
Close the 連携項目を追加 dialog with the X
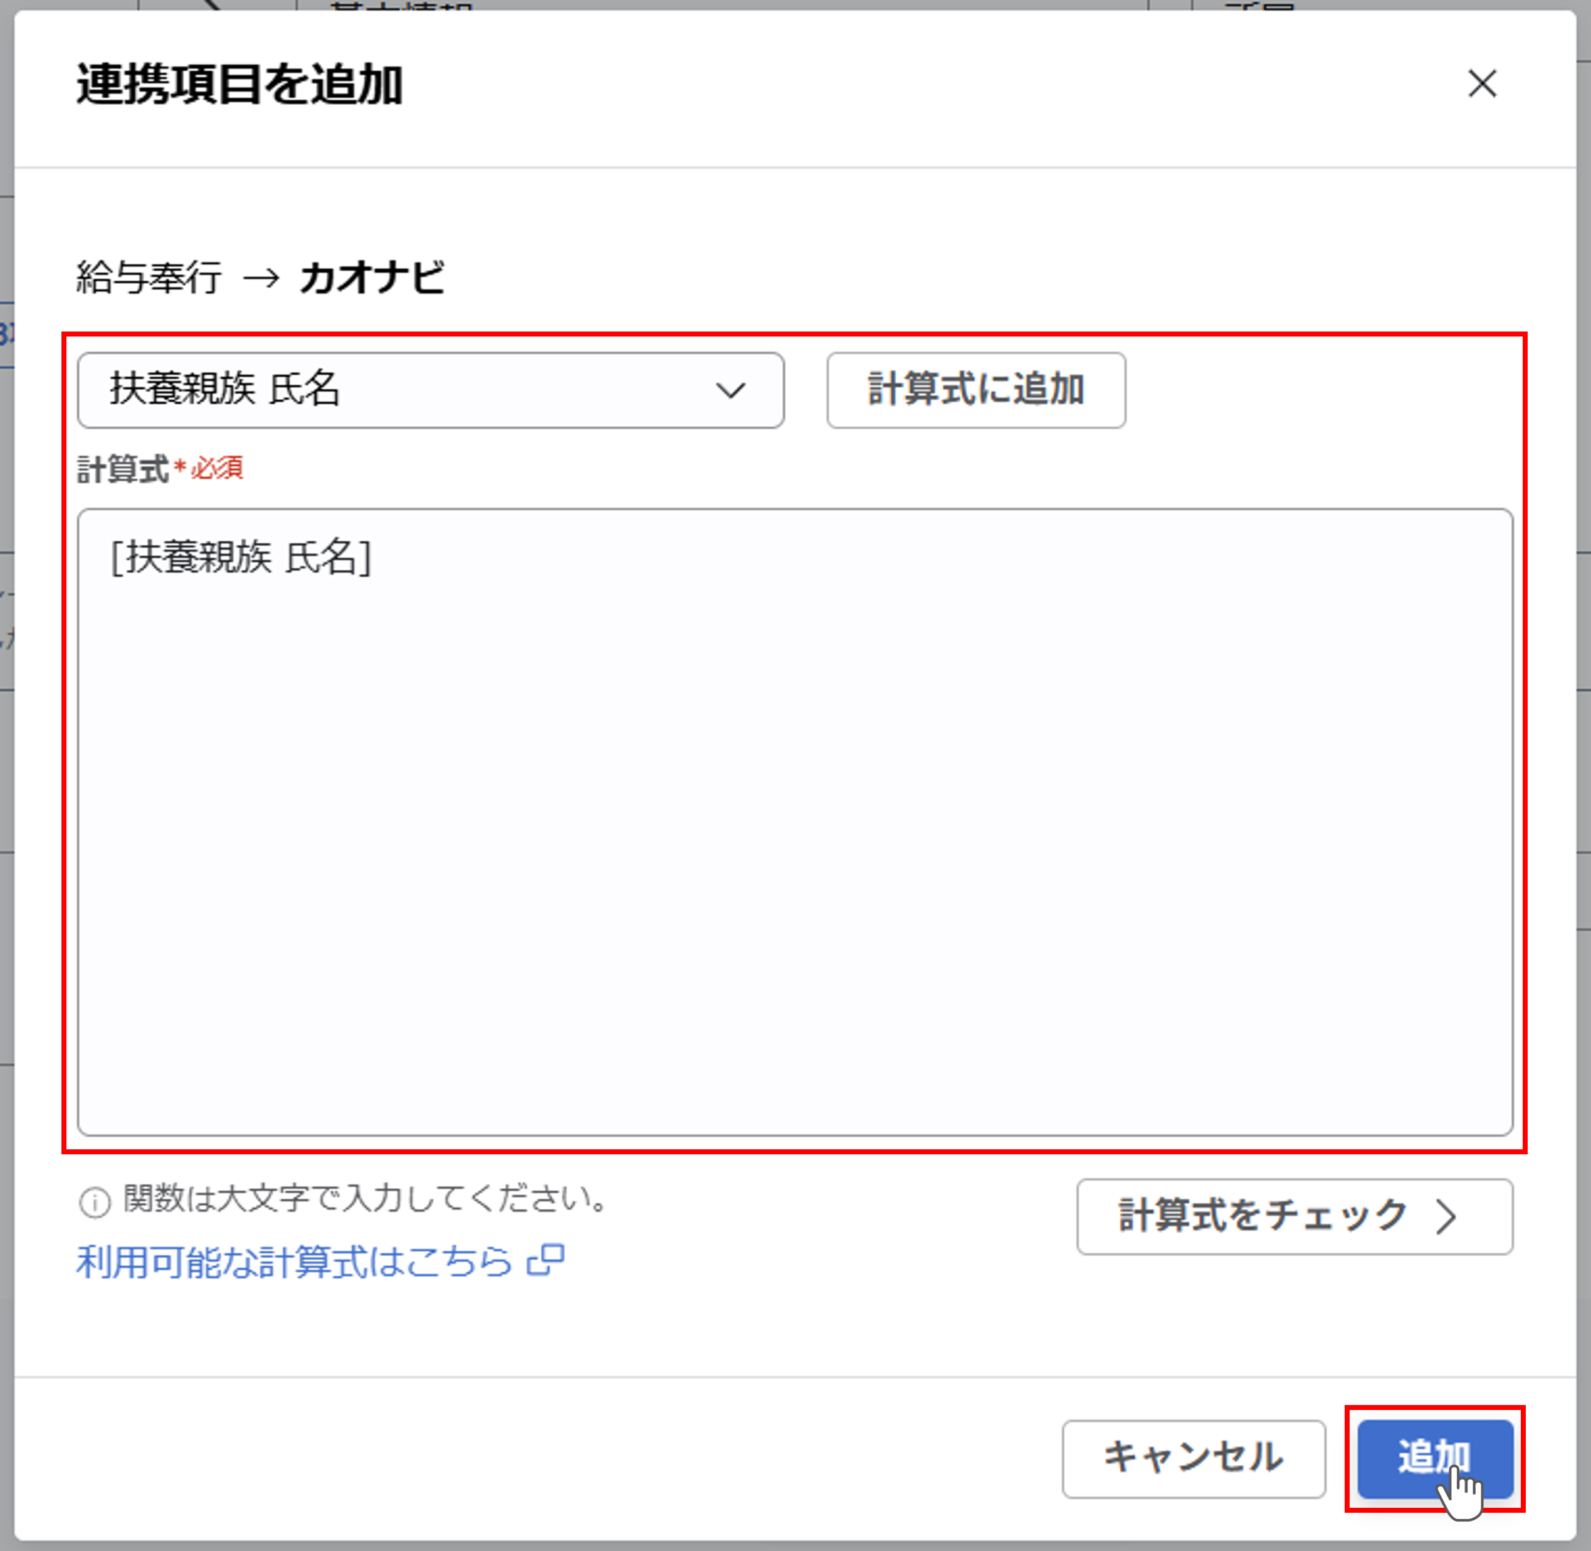click(x=1482, y=84)
